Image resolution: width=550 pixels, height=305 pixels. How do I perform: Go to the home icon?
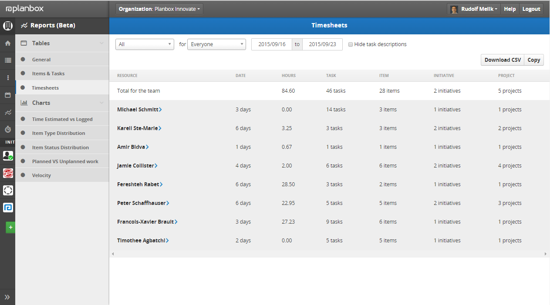8,44
